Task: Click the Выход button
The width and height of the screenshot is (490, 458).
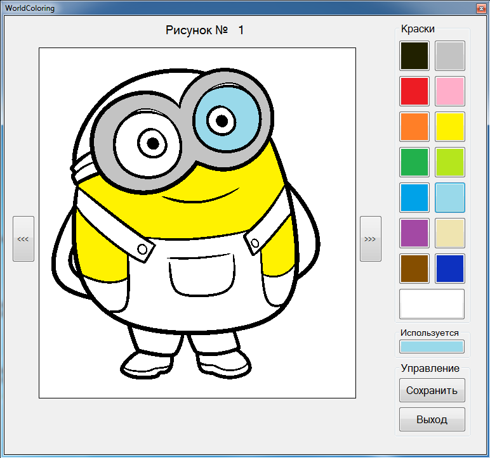Action: [432, 419]
